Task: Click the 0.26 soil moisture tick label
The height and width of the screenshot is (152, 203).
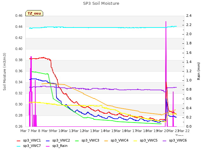Action: [19, 126]
